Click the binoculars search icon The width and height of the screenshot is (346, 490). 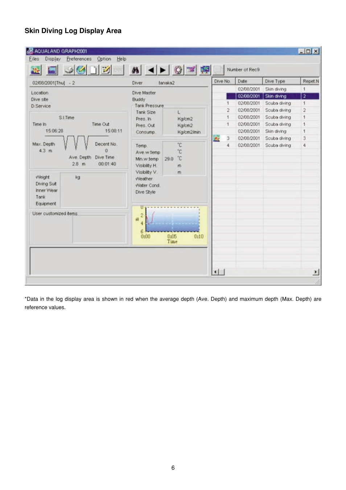136,70
